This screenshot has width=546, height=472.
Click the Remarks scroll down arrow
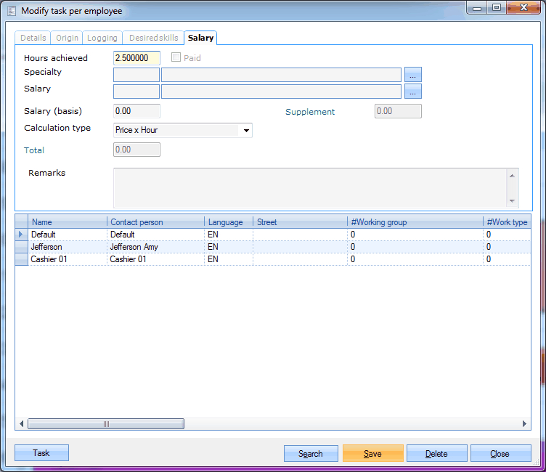[x=513, y=201]
